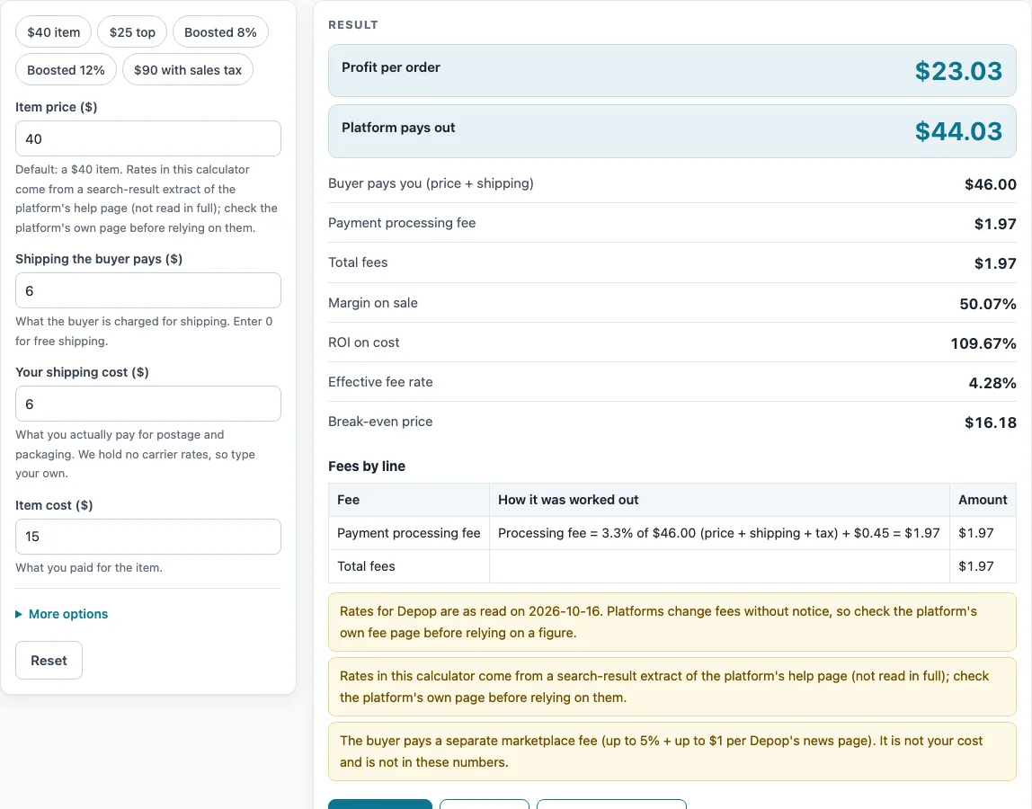Click the search-result extract rates notice
Image resolution: width=1032 pixels, height=809 pixels.
[x=672, y=687]
